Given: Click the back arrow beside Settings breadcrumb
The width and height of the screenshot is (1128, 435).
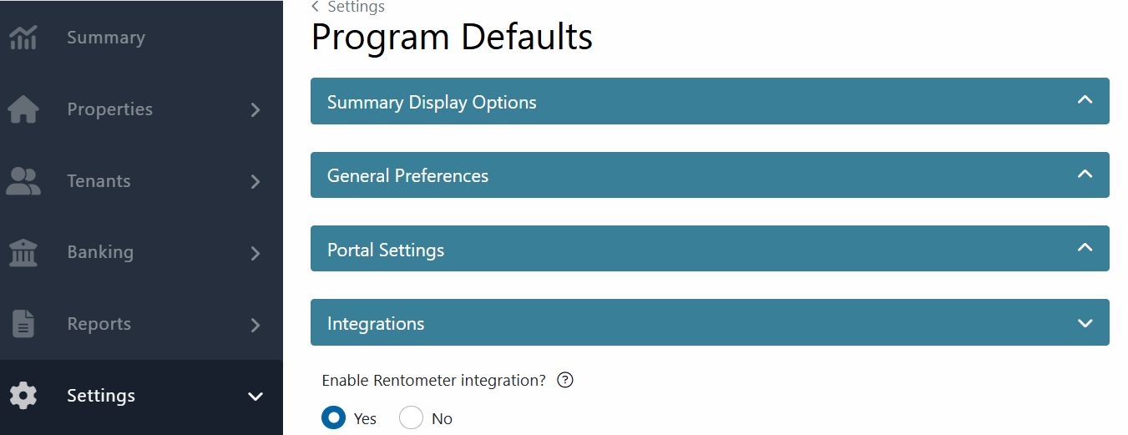Looking at the screenshot, I should pyautogui.click(x=316, y=7).
